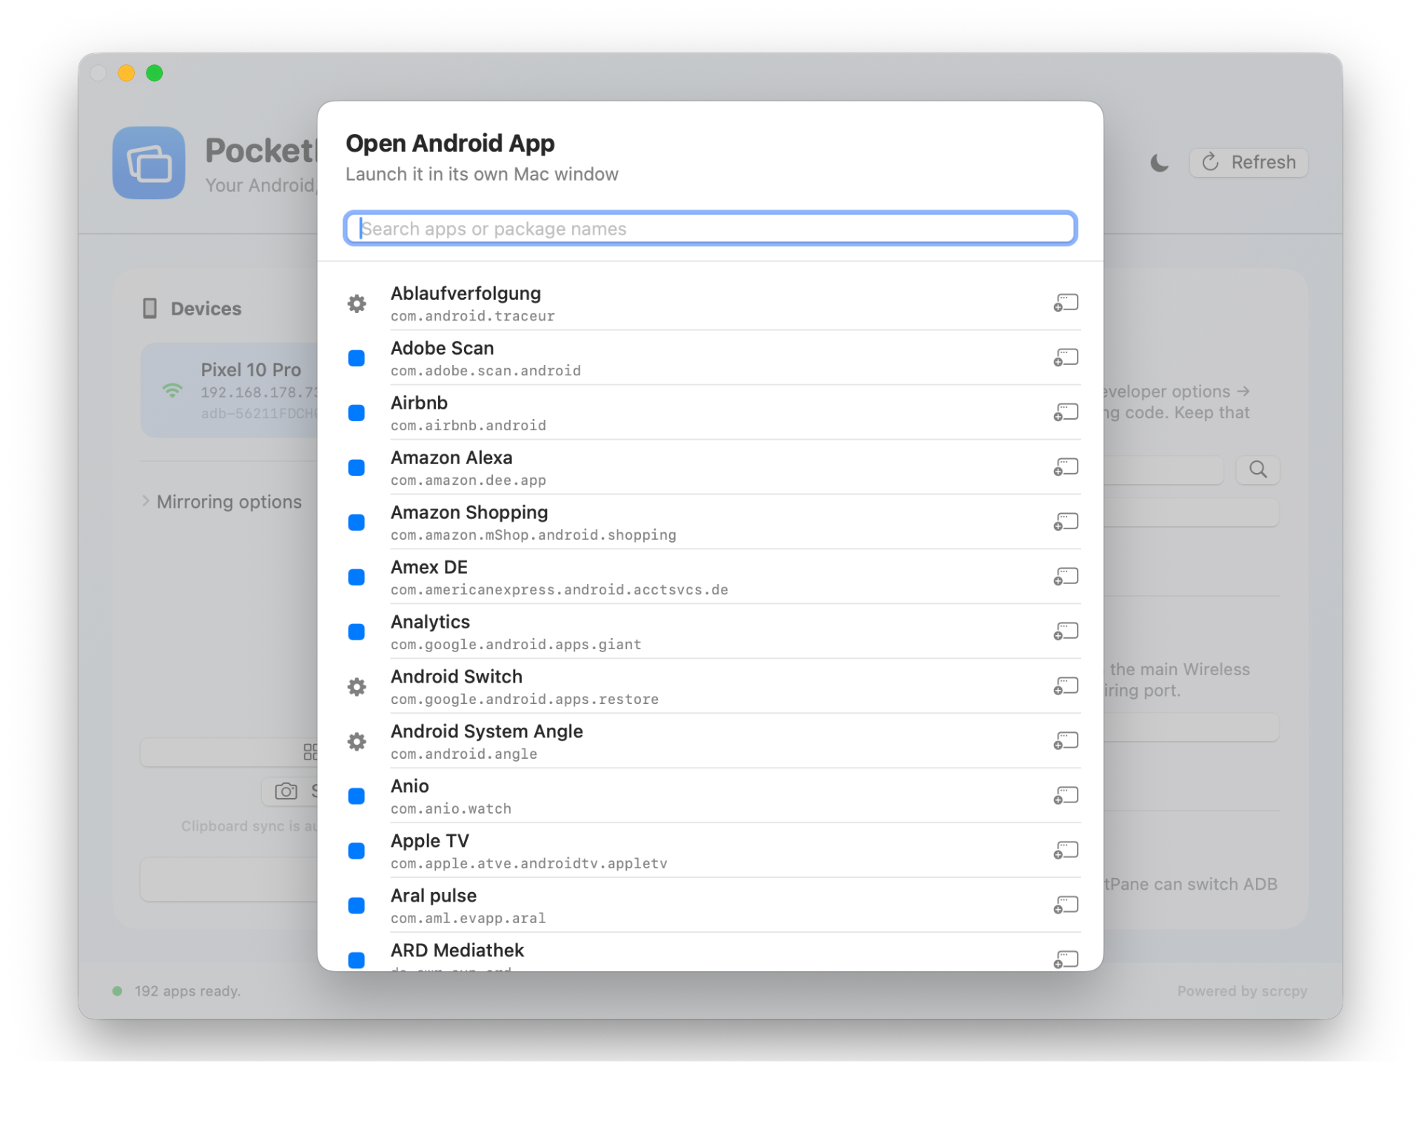Click blue app icon of Amazon Alexa
Image resolution: width=1421 pixels, height=1123 pixels.
pos(357,468)
